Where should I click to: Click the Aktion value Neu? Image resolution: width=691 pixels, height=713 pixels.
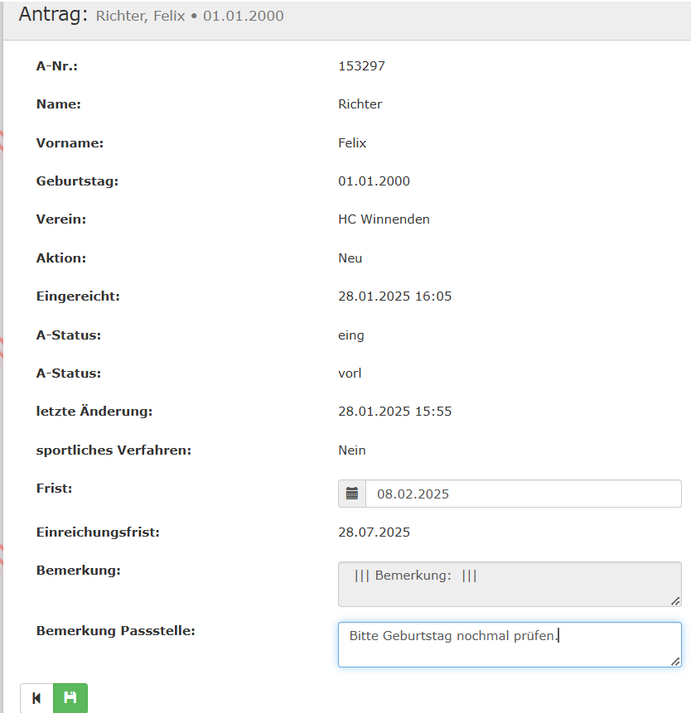(350, 258)
